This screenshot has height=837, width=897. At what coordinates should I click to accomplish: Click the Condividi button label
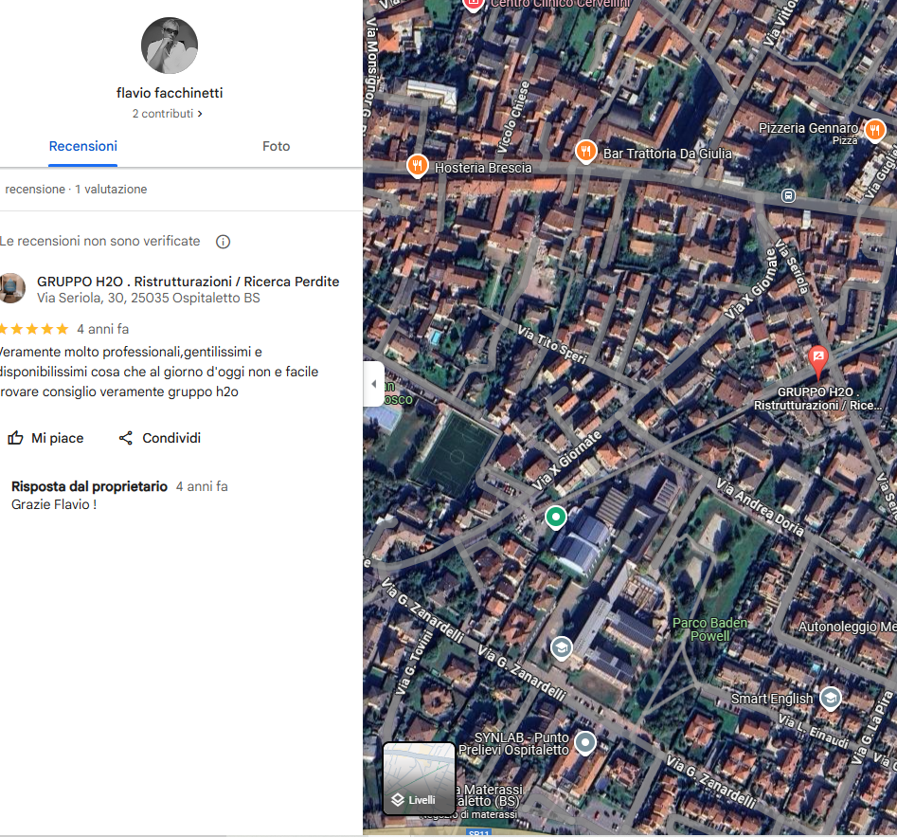(x=171, y=438)
